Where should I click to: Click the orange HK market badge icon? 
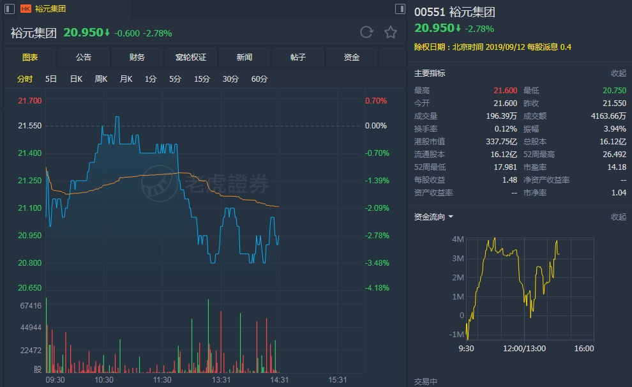(26, 9)
